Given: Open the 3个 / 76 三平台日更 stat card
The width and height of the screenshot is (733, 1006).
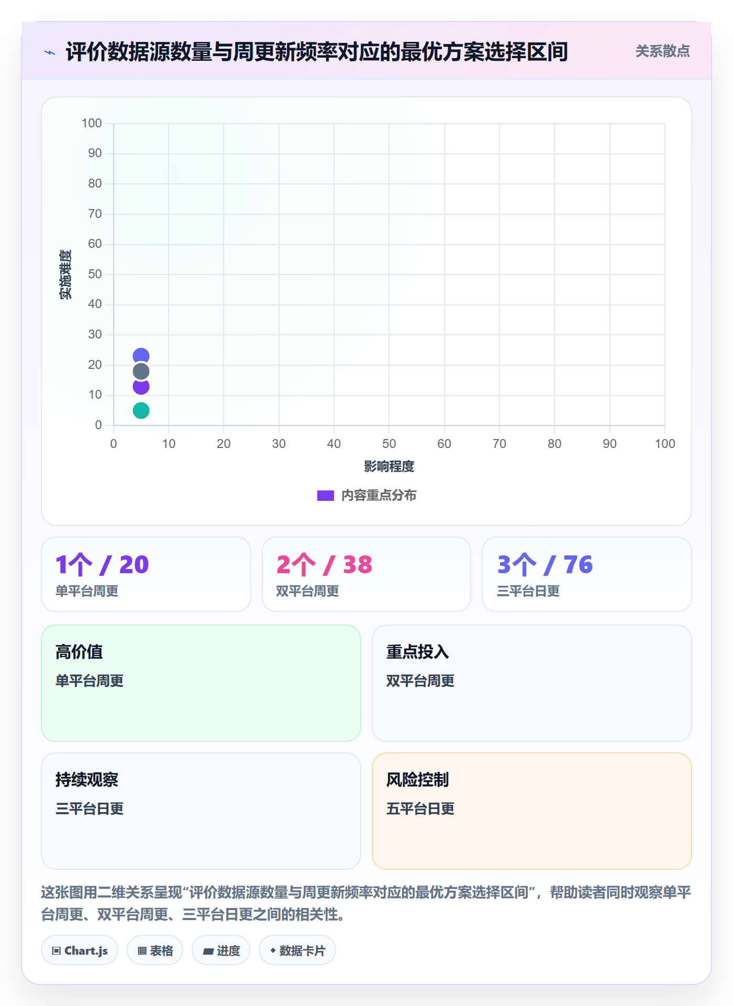Looking at the screenshot, I should [x=587, y=574].
